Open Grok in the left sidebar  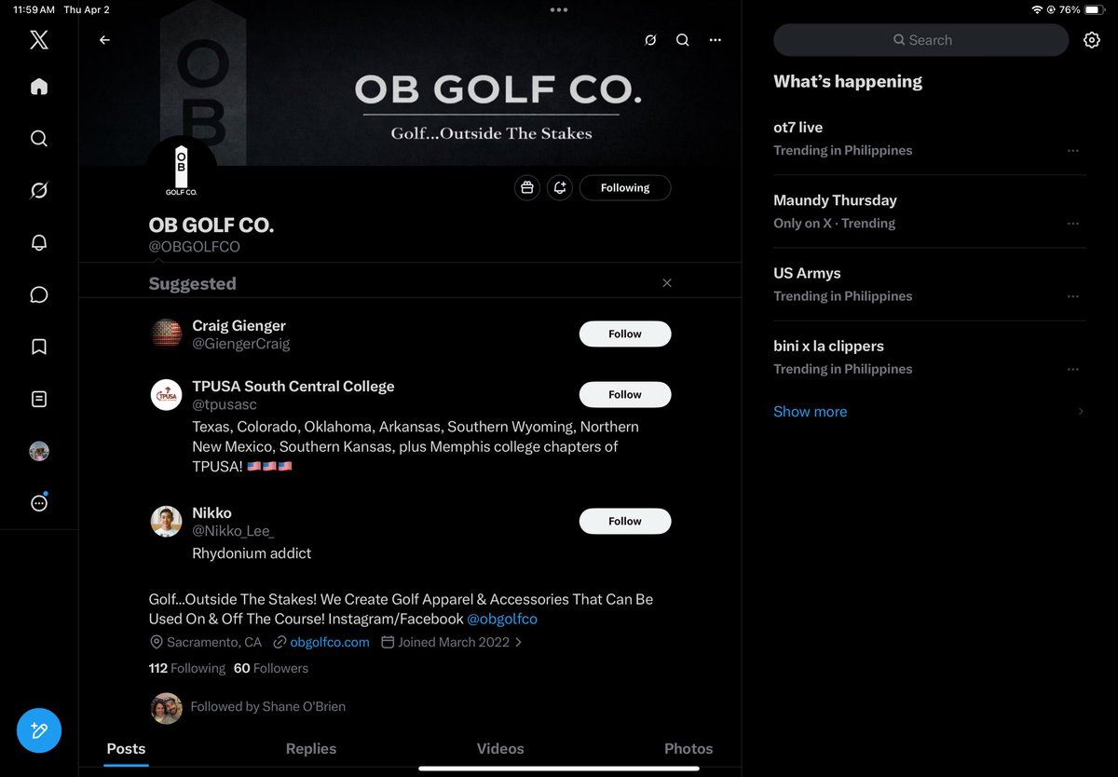click(x=39, y=190)
